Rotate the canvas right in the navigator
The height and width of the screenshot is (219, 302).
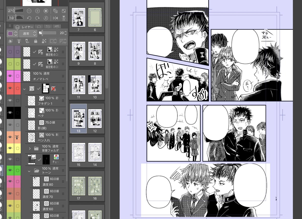(x=37, y=18)
